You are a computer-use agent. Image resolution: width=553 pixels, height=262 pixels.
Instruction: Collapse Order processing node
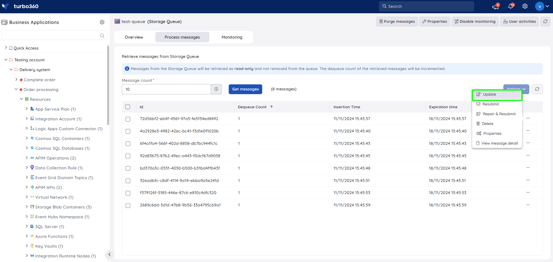[16, 89]
